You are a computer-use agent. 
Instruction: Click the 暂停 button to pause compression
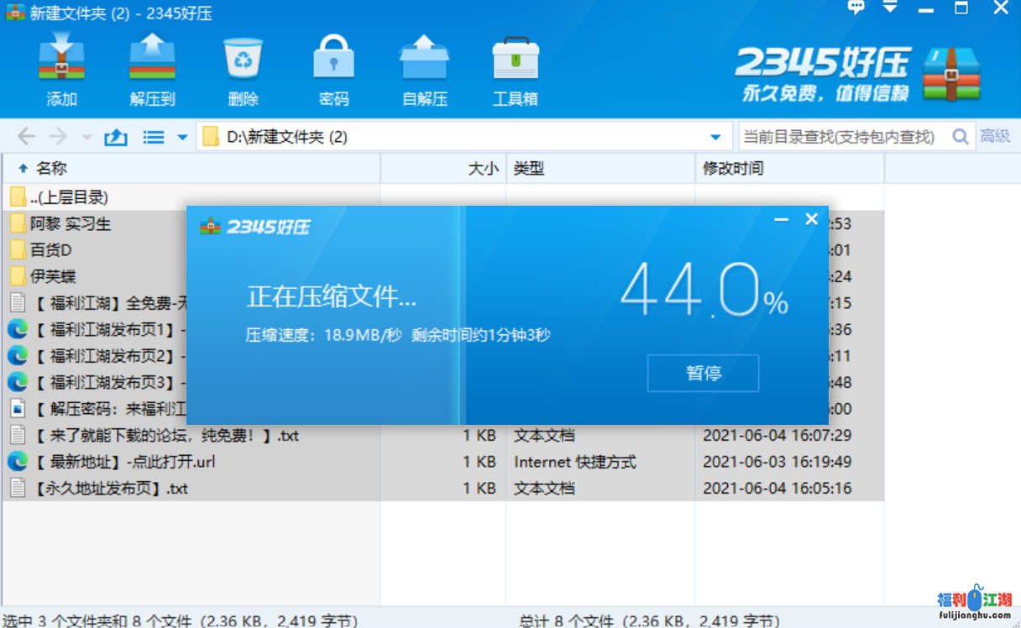coord(703,373)
